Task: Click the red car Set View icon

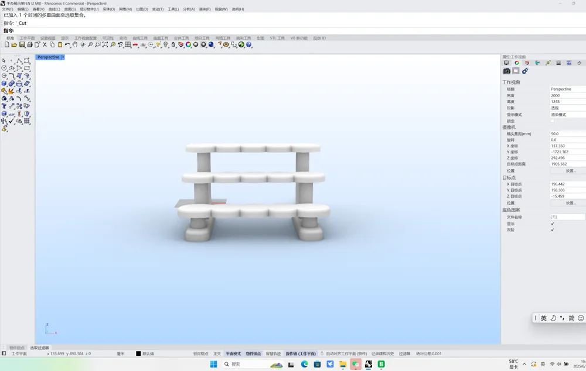Action: tap(135, 44)
